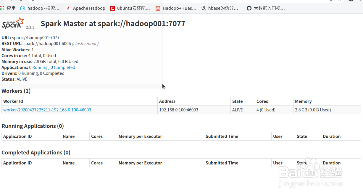Click the spark://hadoop001:7077 URL text
The width and height of the screenshot is (363, 196).
point(36,38)
